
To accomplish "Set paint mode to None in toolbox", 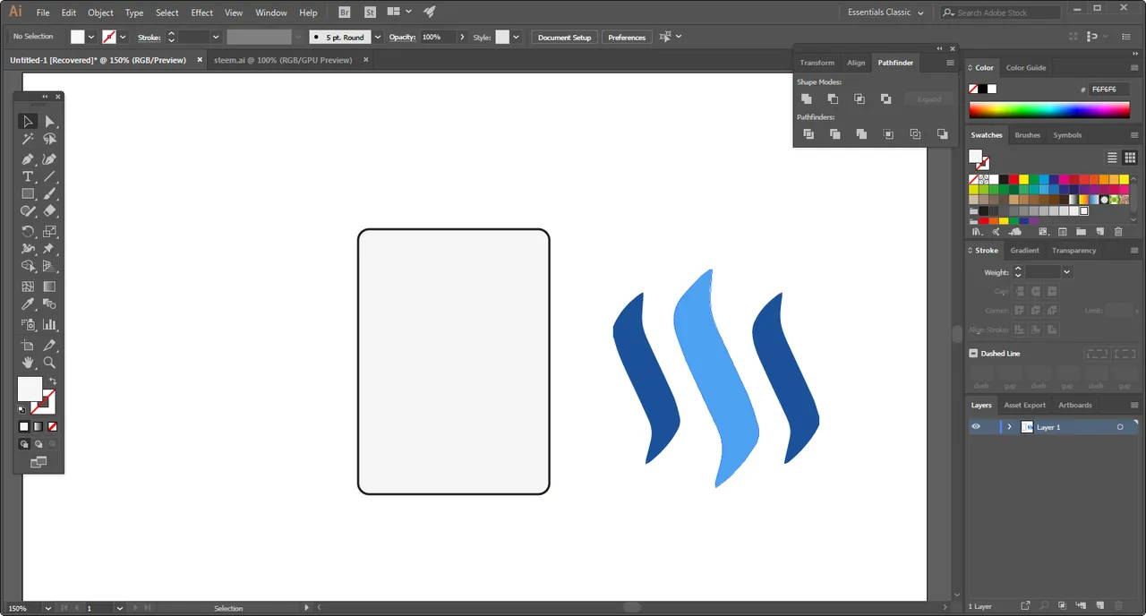I will pos(52,427).
